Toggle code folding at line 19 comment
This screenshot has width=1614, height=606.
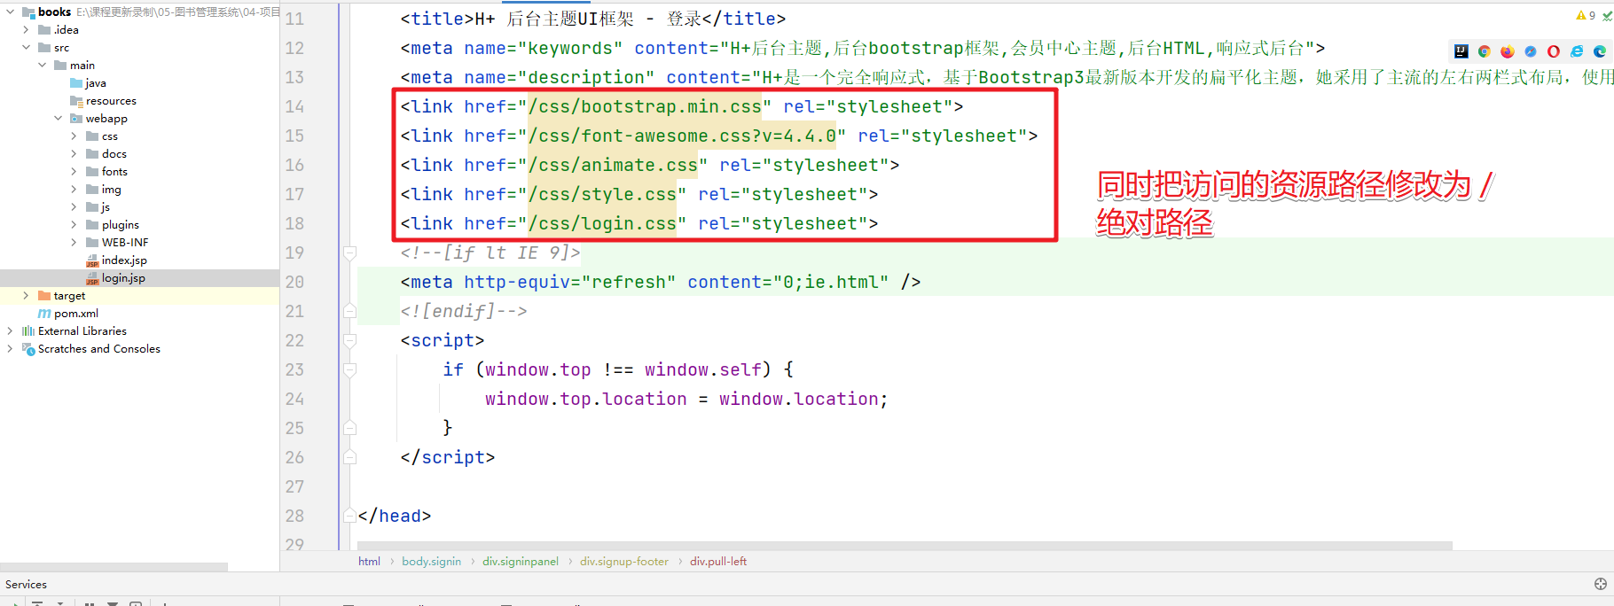[350, 253]
